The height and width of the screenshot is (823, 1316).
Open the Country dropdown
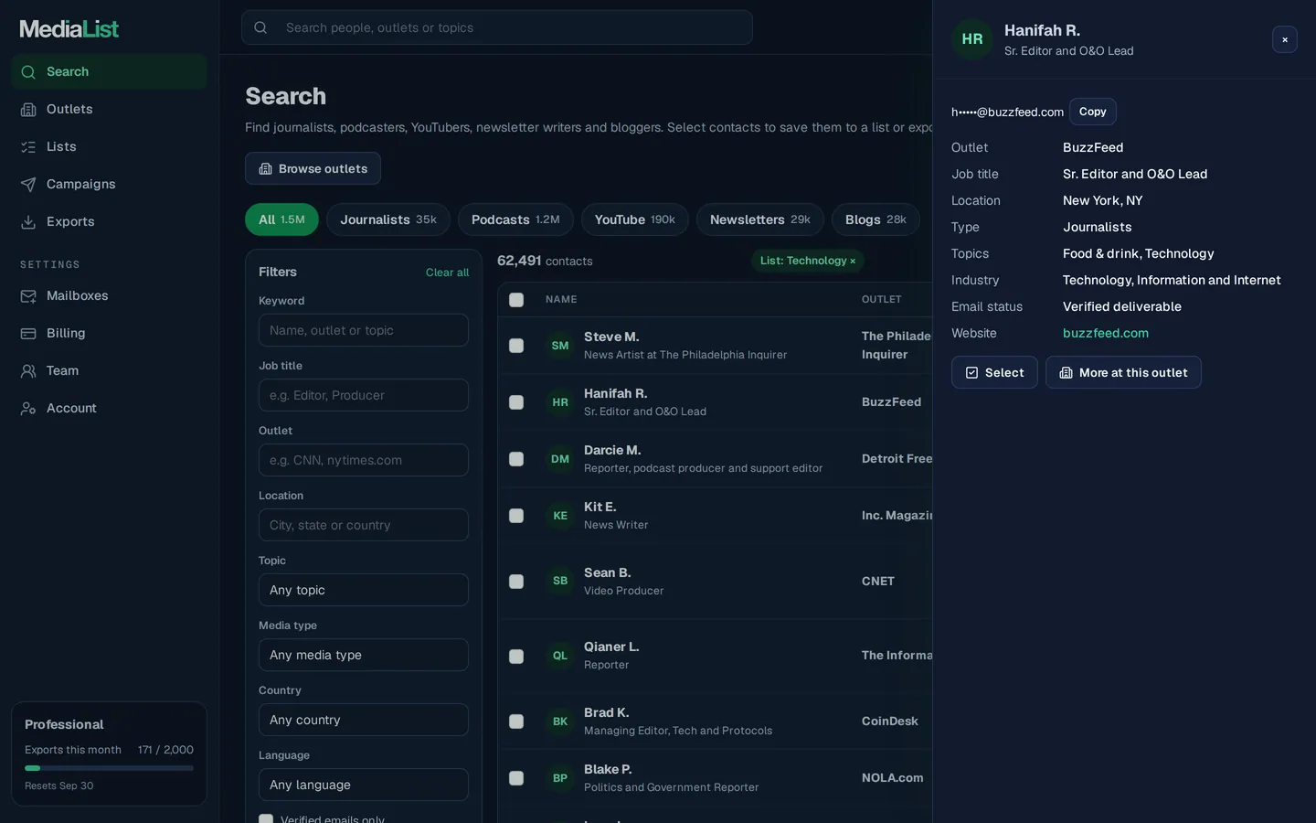[x=364, y=720]
